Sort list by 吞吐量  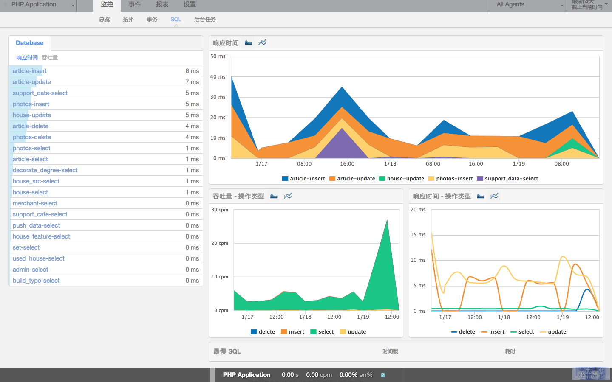pos(50,58)
